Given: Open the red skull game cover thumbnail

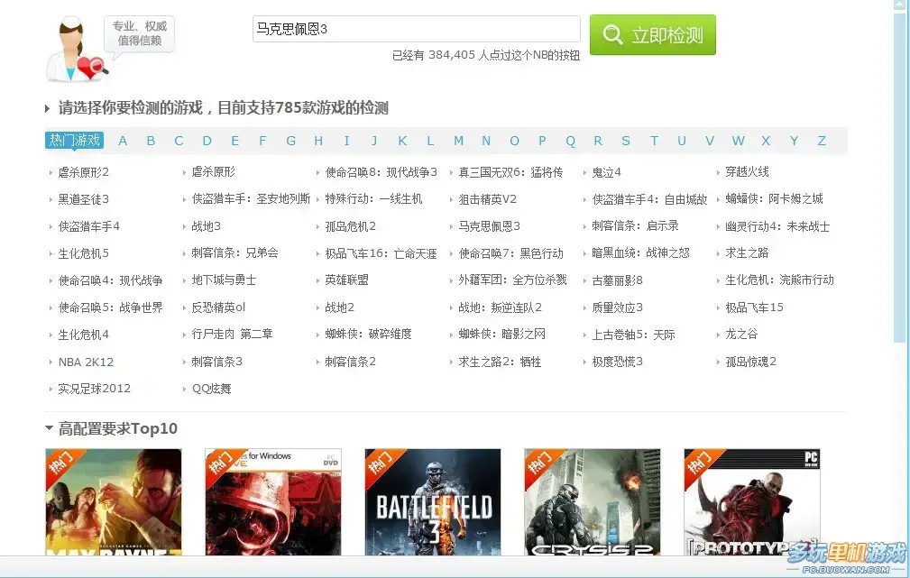Looking at the screenshot, I should pos(272,502).
